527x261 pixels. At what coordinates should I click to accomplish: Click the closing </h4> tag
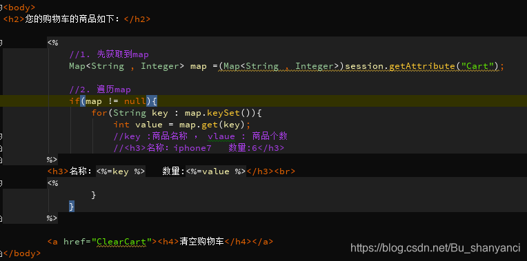[237, 242]
